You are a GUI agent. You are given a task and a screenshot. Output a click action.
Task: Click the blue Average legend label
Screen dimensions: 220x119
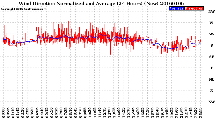click(176, 8)
